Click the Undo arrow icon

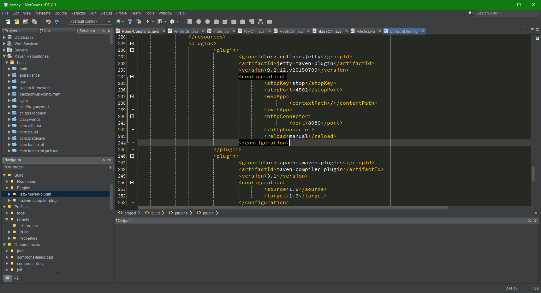click(48, 22)
